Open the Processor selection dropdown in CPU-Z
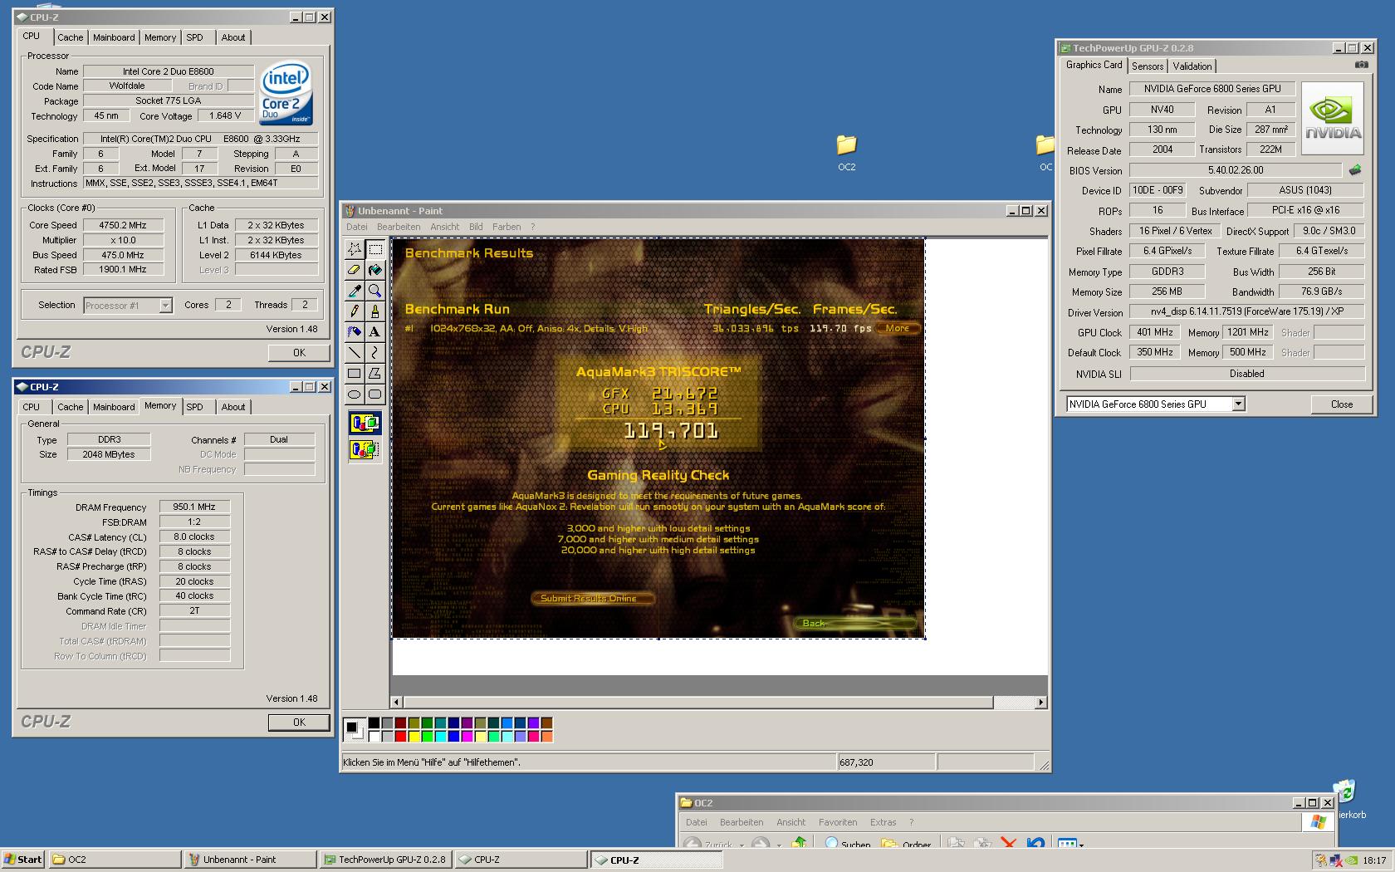This screenshot has height=872, width=1395. [165, 306]
